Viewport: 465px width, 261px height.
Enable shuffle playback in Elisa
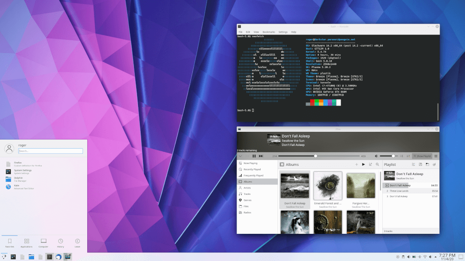click(401, 156)
